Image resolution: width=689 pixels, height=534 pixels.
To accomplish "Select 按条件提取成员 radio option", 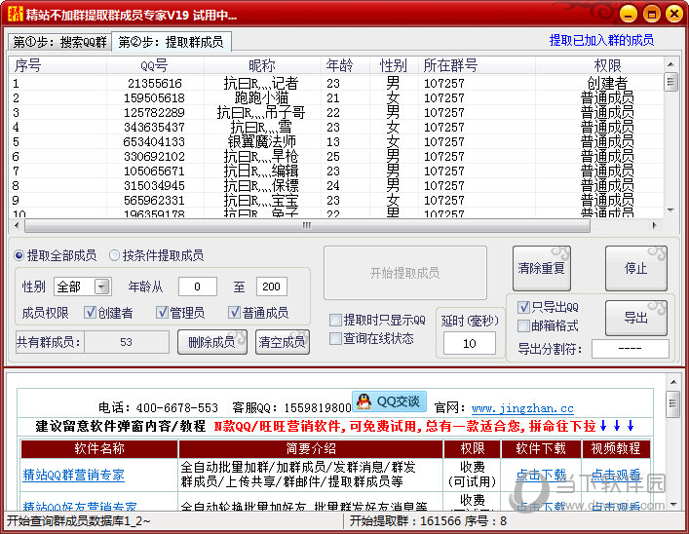I will tap(157, 255).
